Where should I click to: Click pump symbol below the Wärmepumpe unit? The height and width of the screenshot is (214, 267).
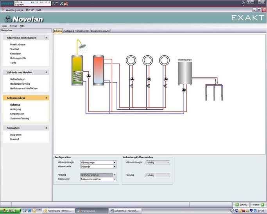pyautogui.click(x=184, y=89)
